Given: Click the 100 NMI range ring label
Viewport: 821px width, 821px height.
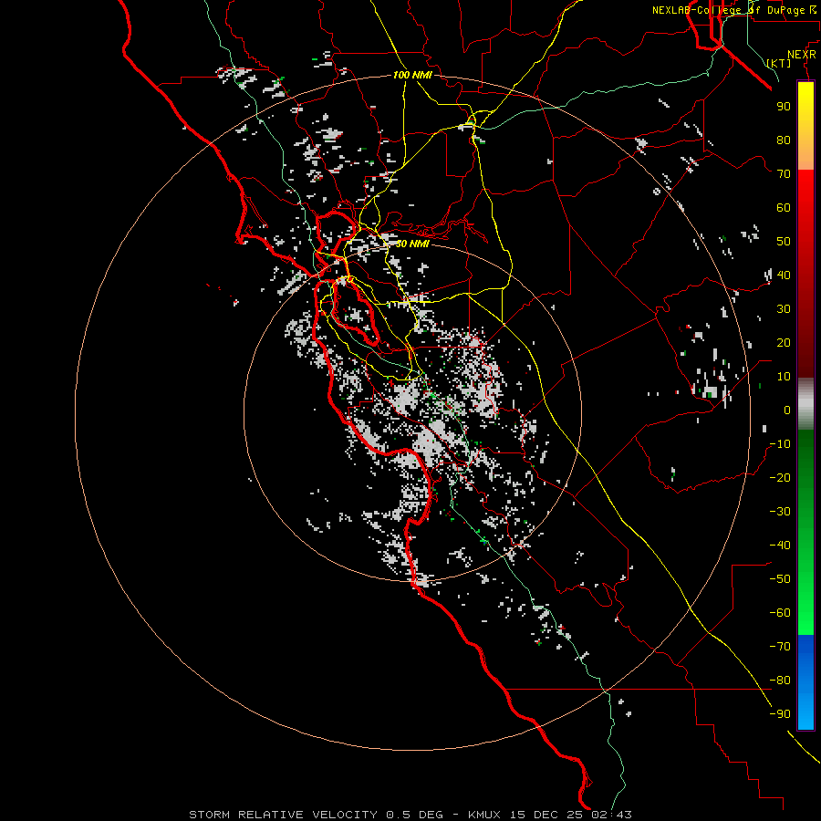Looking at the screenshot, I should tap(412, 75).
